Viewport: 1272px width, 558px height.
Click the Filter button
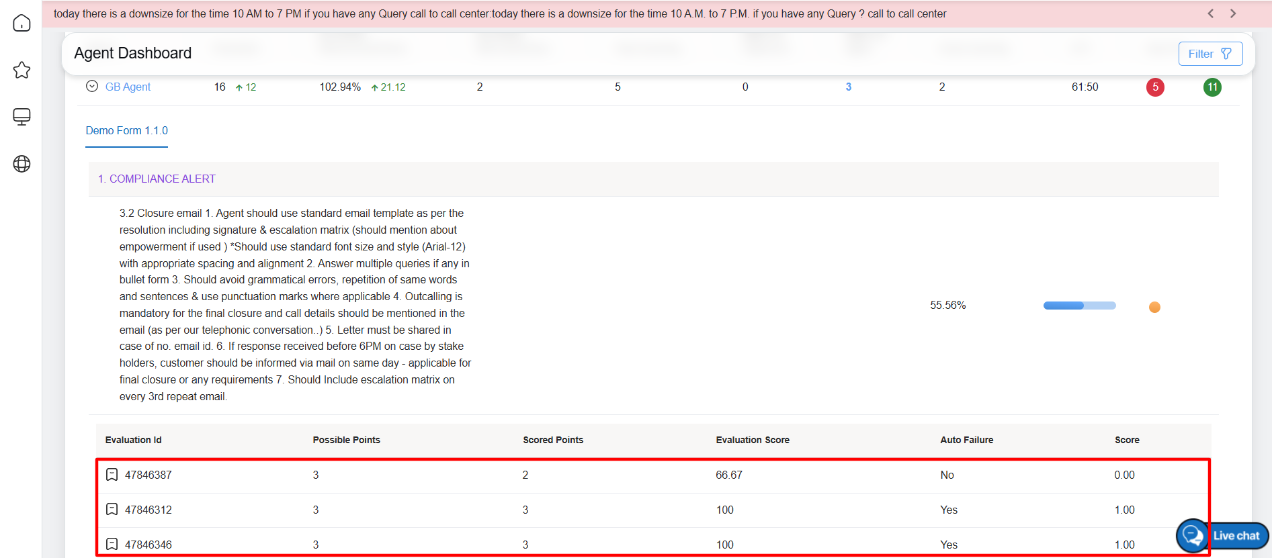tap(1210, 54)
